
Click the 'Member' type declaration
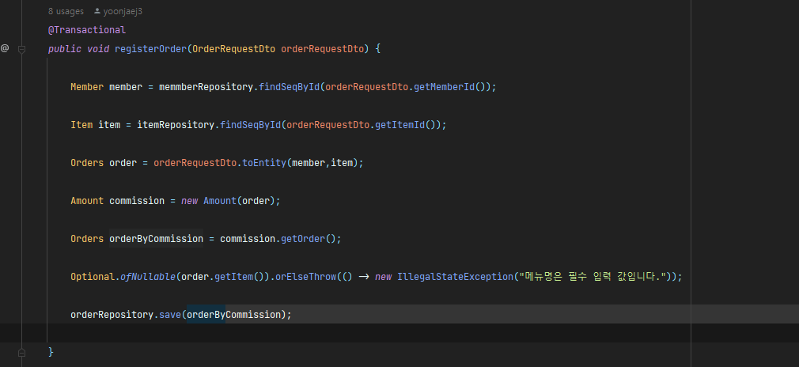87,87
